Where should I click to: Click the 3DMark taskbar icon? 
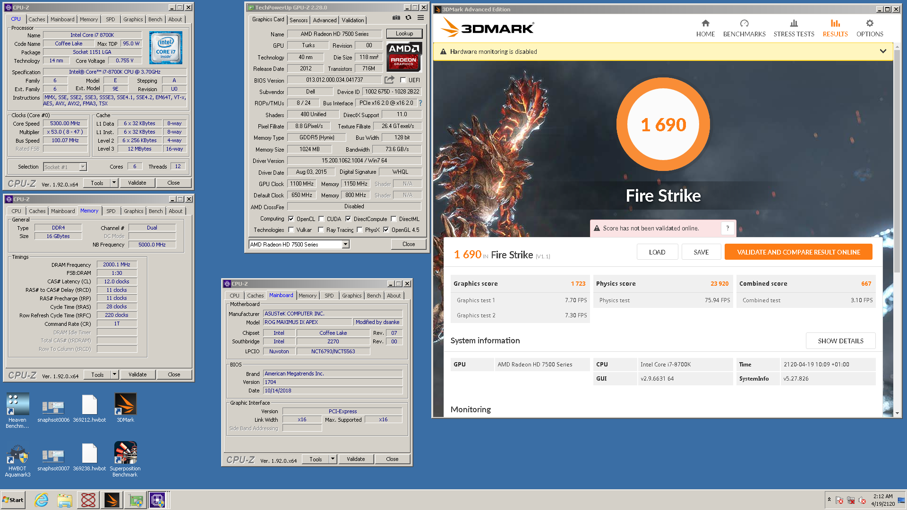112,500
